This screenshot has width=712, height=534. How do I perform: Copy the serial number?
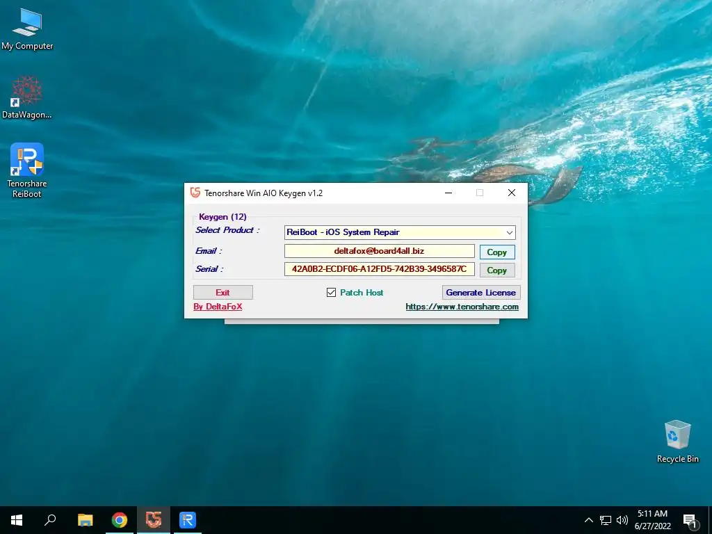pos(497,270)
